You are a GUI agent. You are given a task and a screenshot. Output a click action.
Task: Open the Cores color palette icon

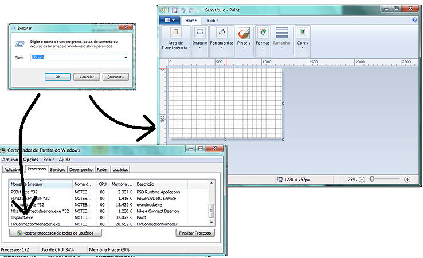(302, 33)
